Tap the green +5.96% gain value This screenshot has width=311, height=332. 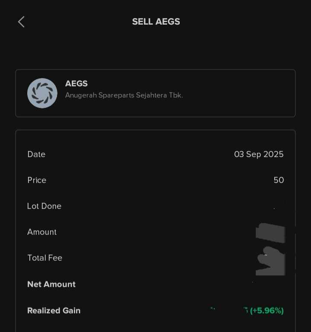point(267,310)
